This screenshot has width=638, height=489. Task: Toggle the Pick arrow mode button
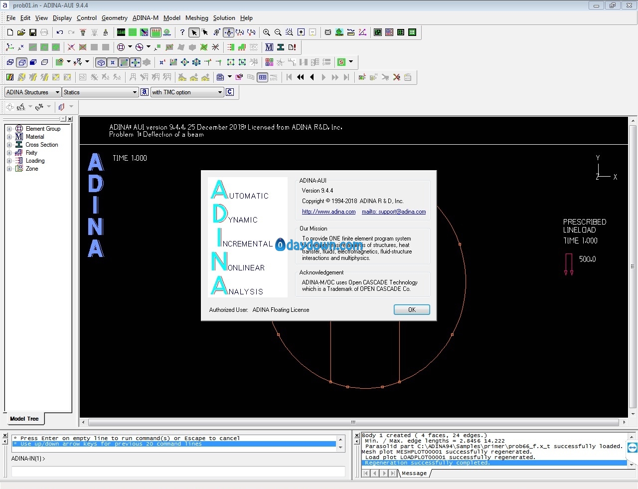(x=194, y=32)
